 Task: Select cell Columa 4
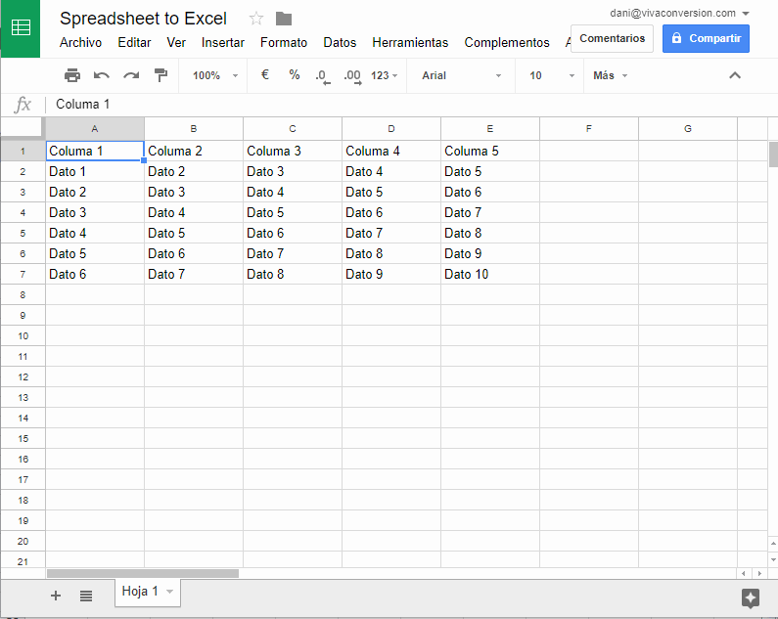tap(391, 151)
